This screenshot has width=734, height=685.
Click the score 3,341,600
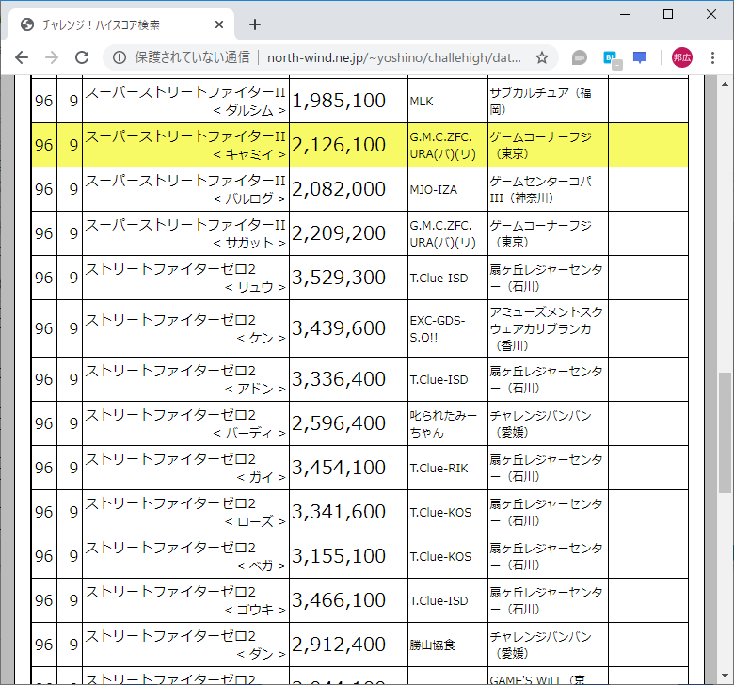click(339, 512)
